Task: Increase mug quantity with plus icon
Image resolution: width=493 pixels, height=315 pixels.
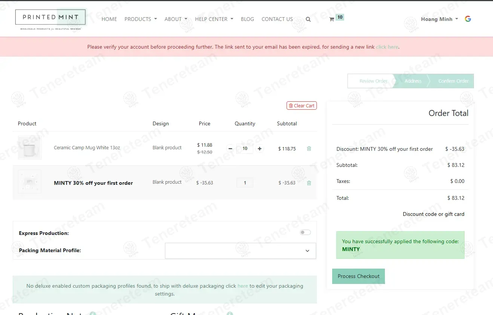Action: pos(260,149)
